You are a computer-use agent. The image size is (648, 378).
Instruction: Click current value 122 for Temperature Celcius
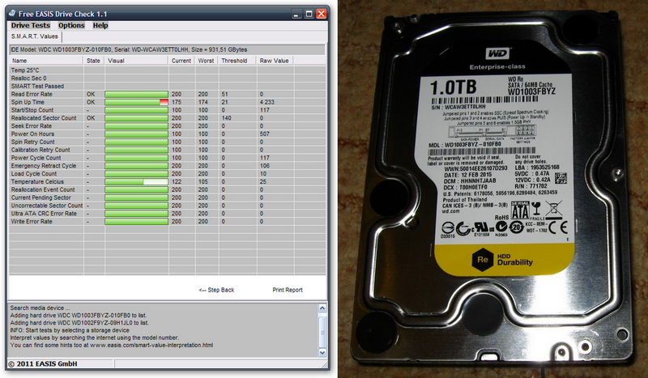point(177,182)
